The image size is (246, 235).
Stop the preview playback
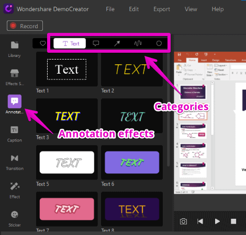pos(233,221)
